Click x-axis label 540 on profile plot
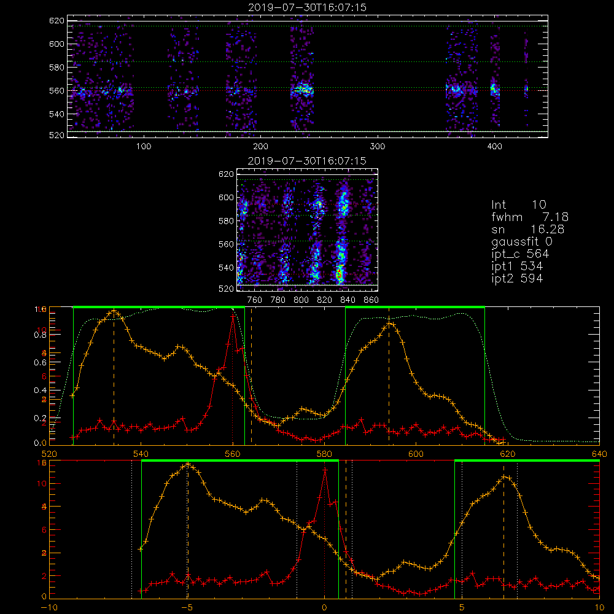 141,454
